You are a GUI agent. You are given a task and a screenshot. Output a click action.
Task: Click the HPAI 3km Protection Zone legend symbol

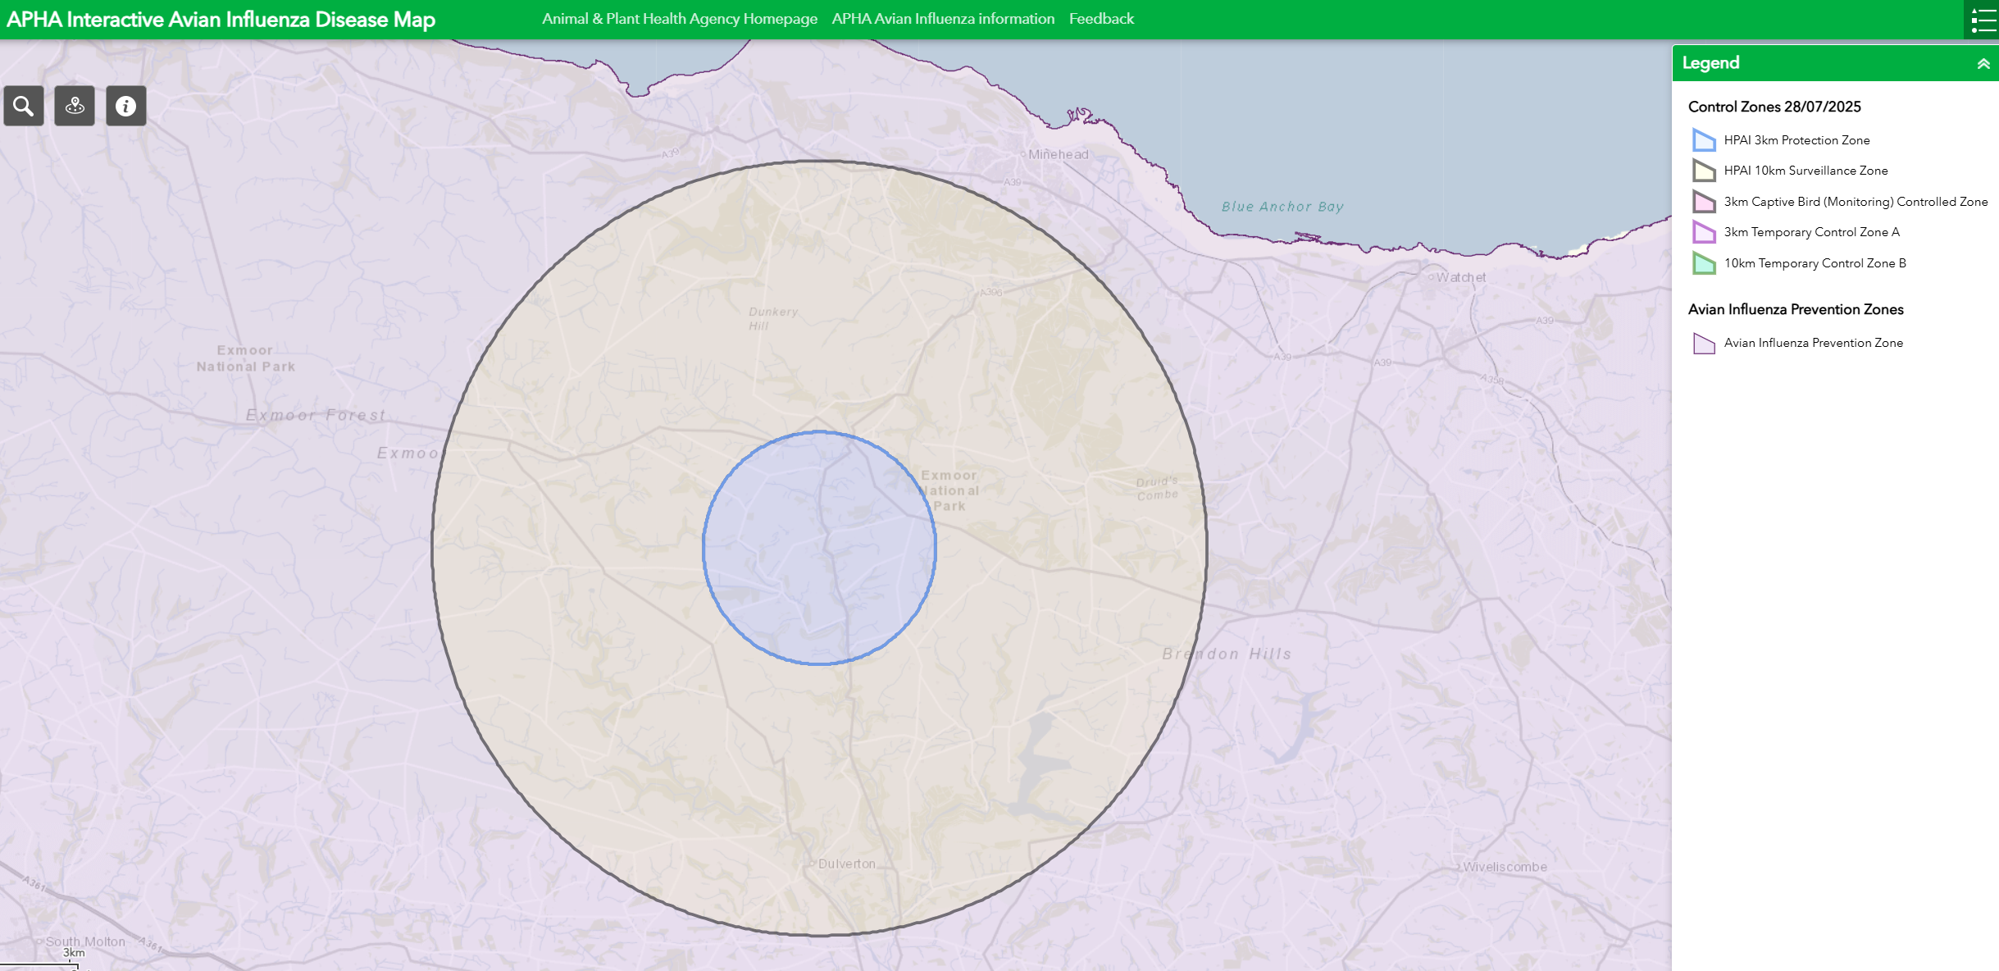coord(1703,139)
